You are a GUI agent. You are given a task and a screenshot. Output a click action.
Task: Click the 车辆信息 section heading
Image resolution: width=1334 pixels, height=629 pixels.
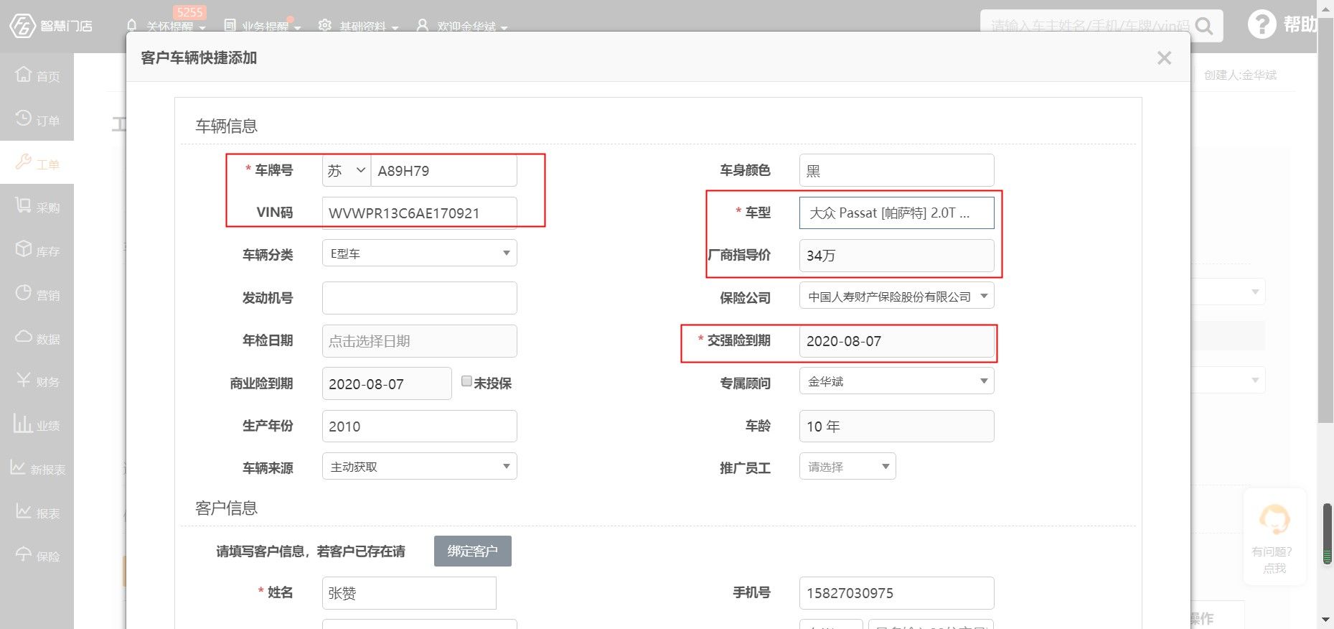coord(226,126)
